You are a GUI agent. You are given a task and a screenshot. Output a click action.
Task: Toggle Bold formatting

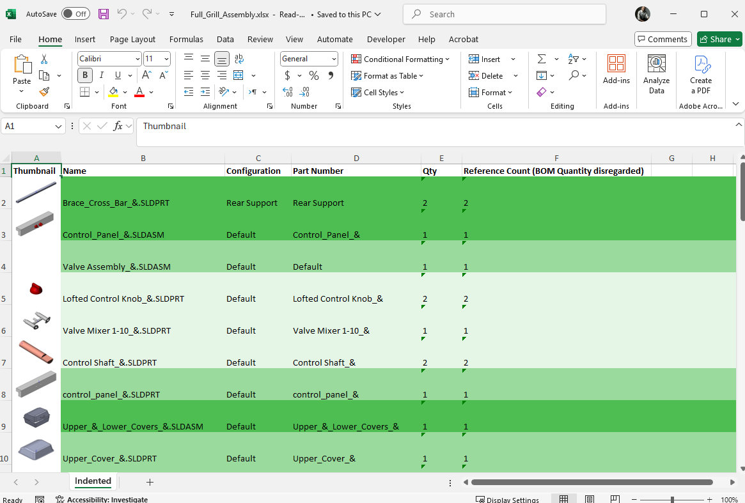pyautogui.click(x=85, y=75)
